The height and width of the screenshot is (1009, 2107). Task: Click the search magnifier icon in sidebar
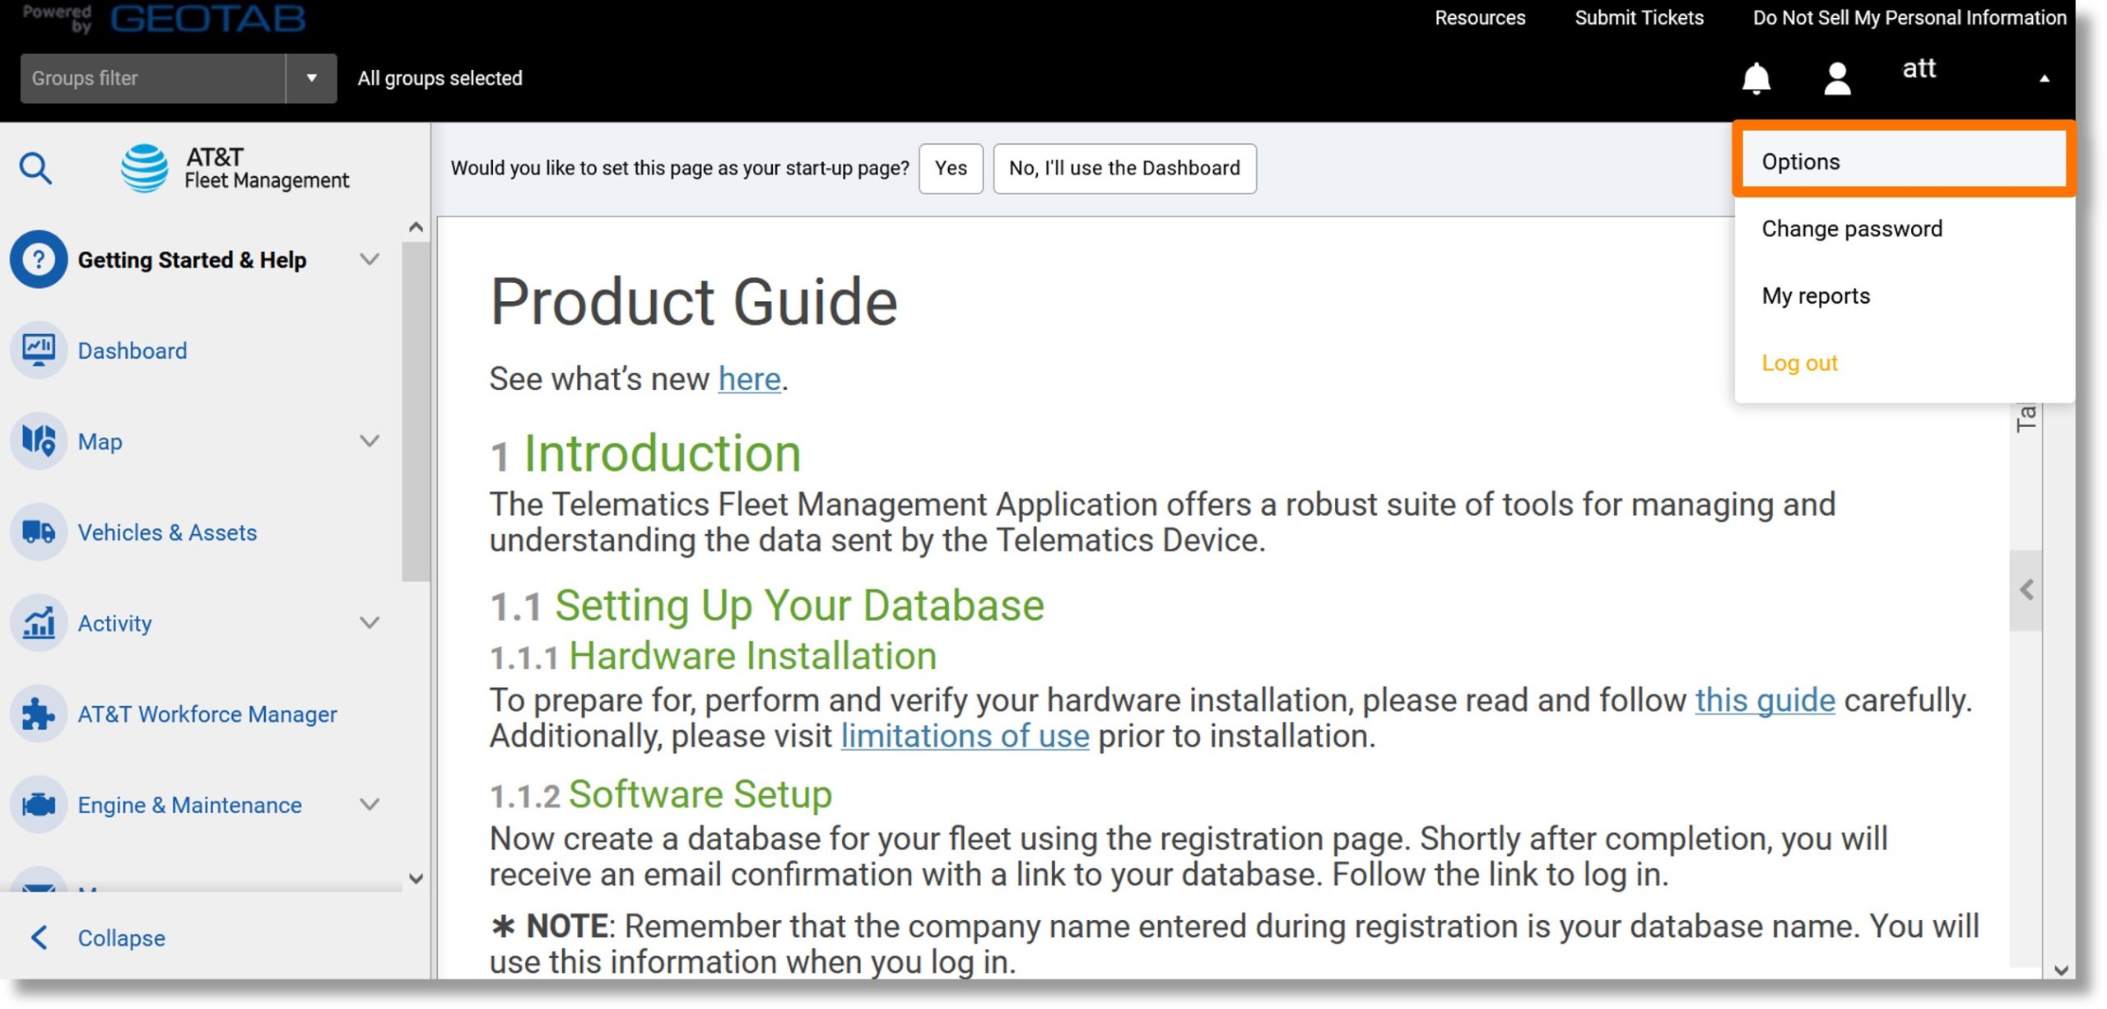tap(35, 169)
